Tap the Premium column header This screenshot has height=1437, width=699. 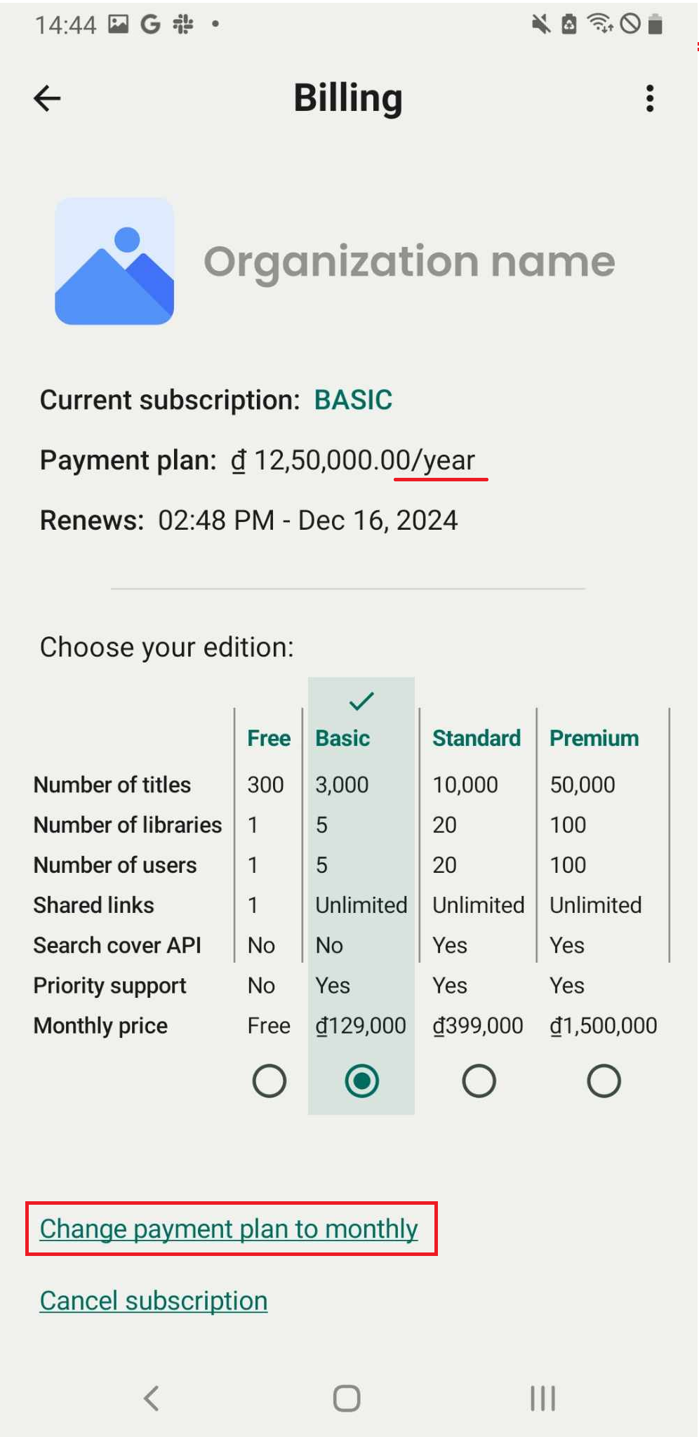[594, 738]
